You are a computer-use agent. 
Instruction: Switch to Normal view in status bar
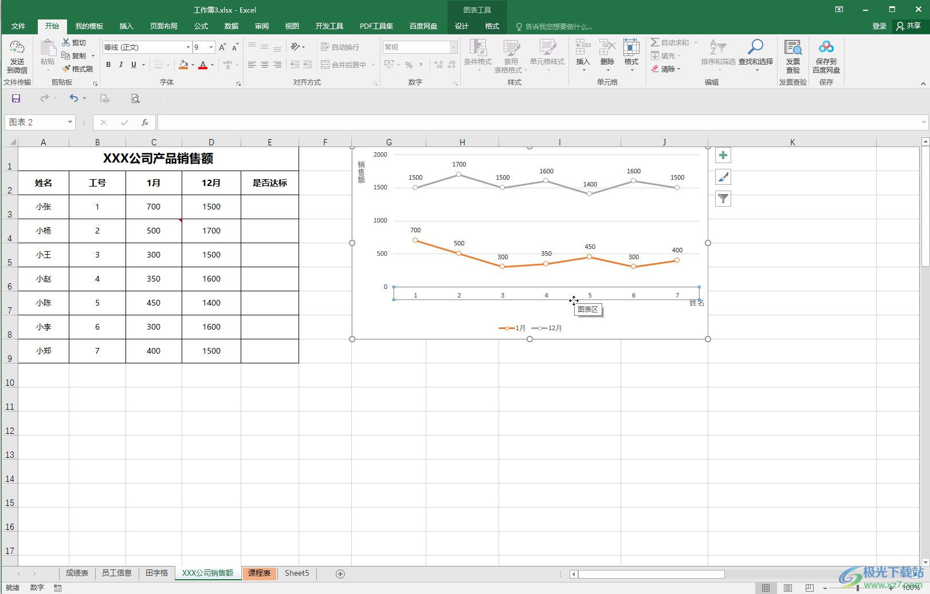pos(766,588)
